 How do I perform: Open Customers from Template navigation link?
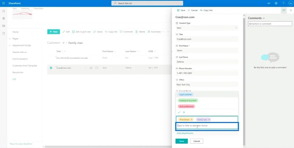(25, 66)
